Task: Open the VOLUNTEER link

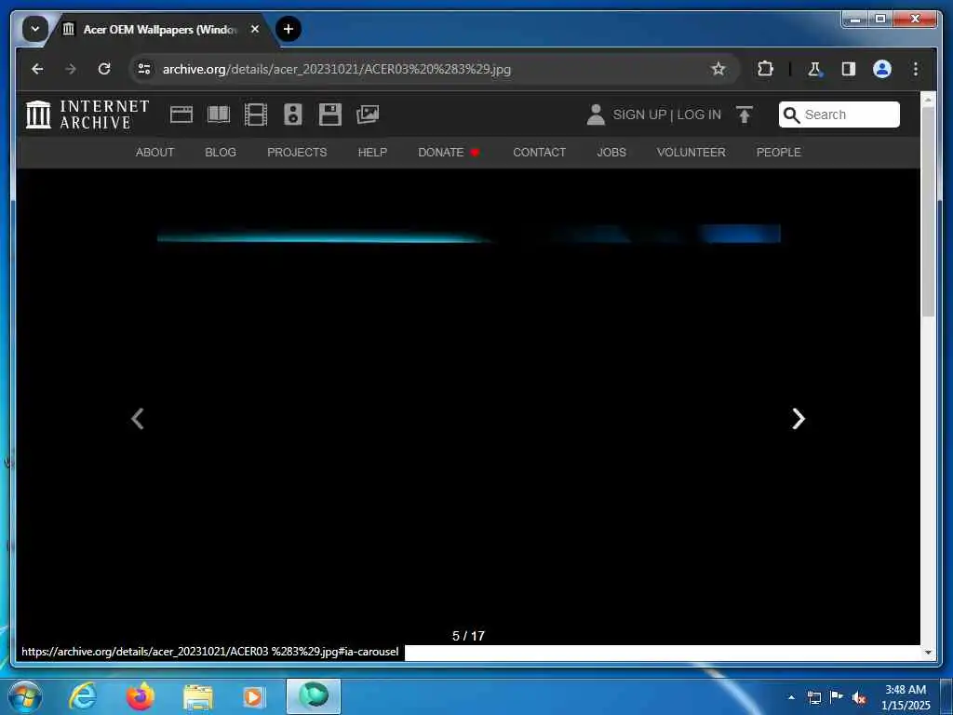Action: (x=691, y=152)
